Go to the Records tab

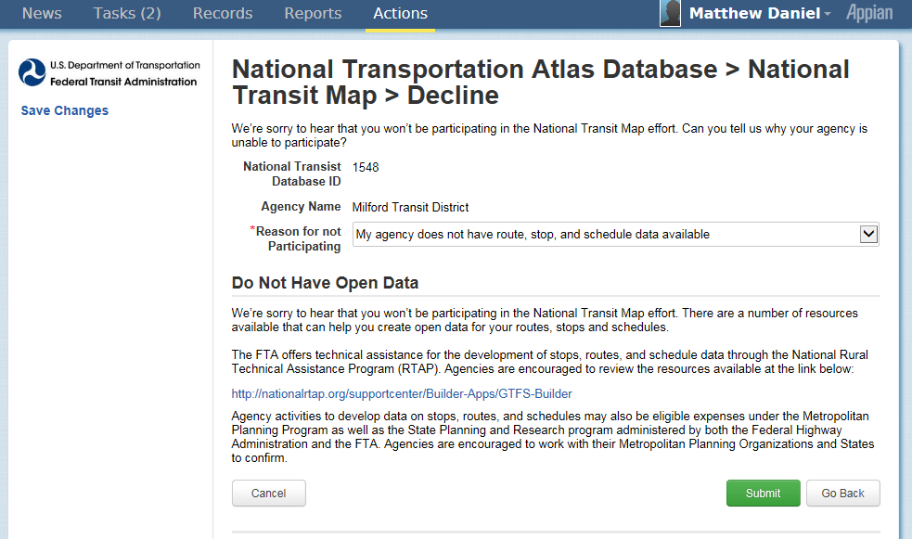pos(223,13)
